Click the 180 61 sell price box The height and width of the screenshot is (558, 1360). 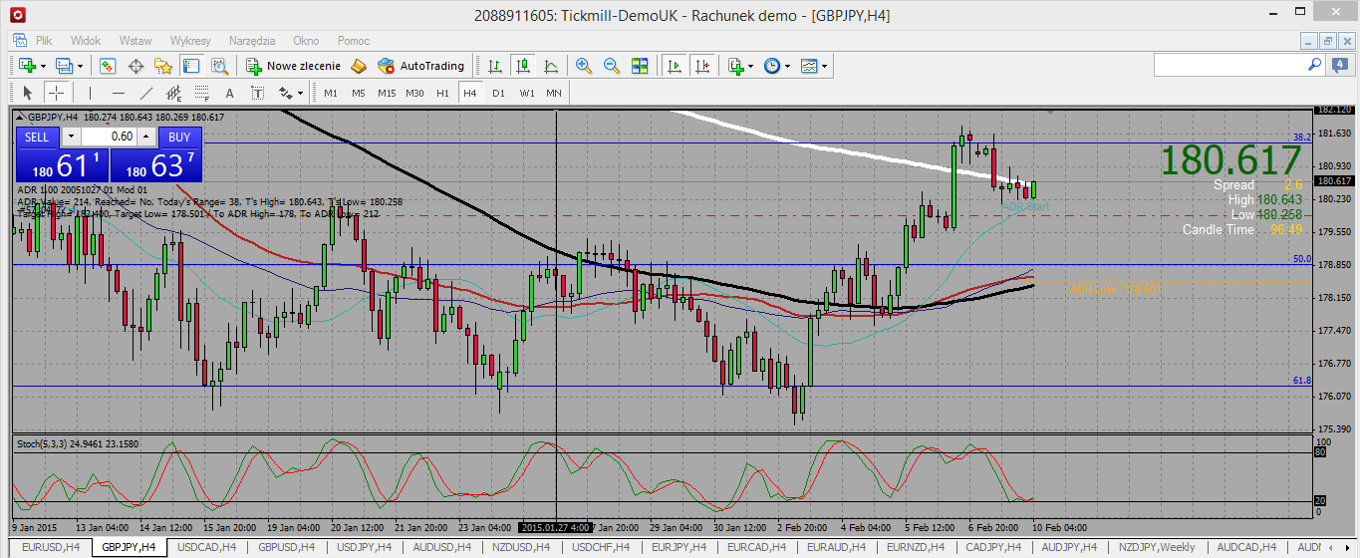coord(60,164)
